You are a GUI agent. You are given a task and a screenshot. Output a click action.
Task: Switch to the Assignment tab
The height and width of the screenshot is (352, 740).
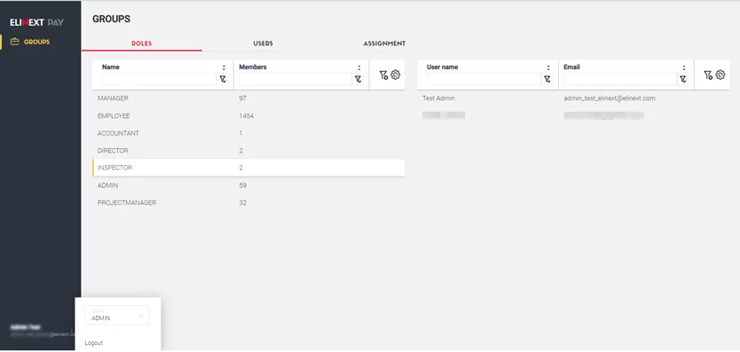point(384,43)
